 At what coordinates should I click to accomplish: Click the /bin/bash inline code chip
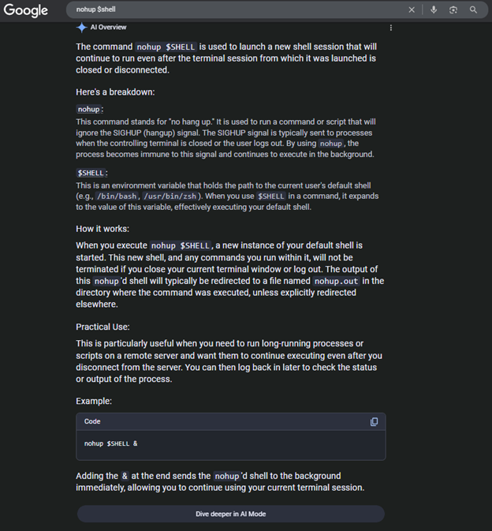(x=117, y=196)
